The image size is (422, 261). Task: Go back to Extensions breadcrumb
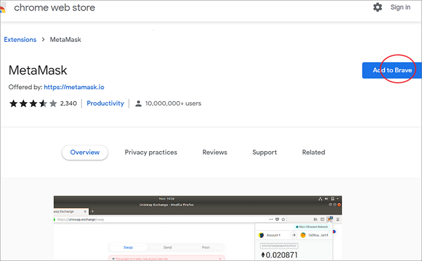coord(20,40)
